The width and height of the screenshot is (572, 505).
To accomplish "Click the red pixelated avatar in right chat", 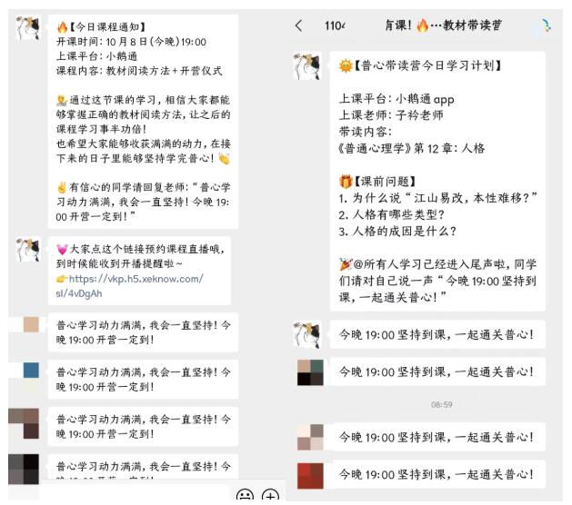I will pos(310,476).
